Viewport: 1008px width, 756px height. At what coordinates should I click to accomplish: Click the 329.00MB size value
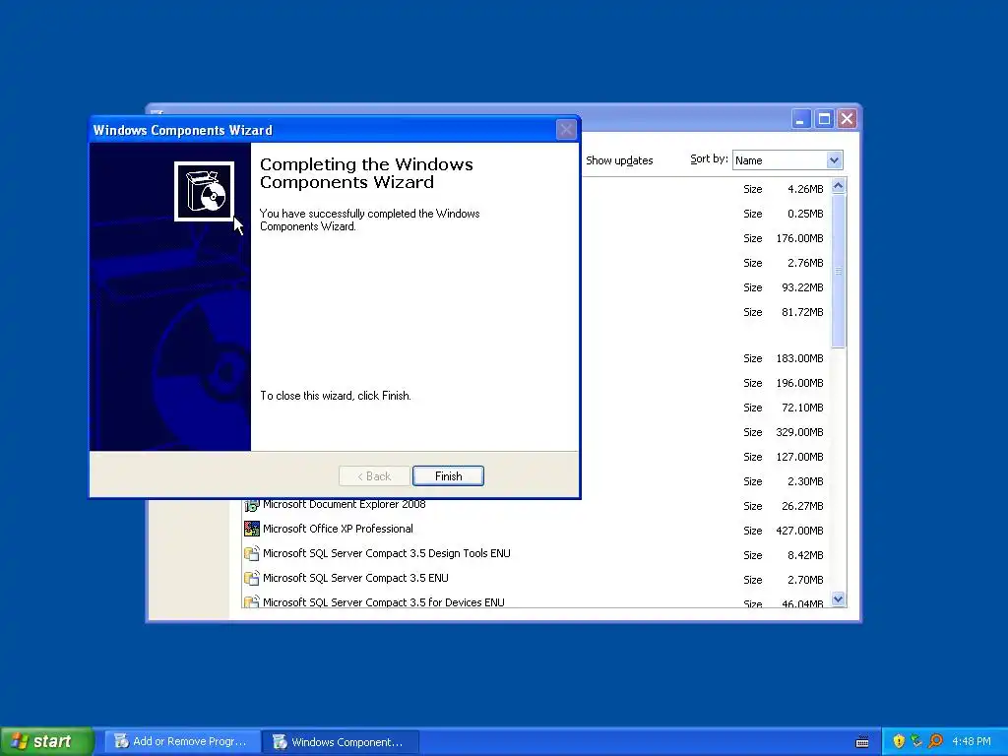click(799, 432)
